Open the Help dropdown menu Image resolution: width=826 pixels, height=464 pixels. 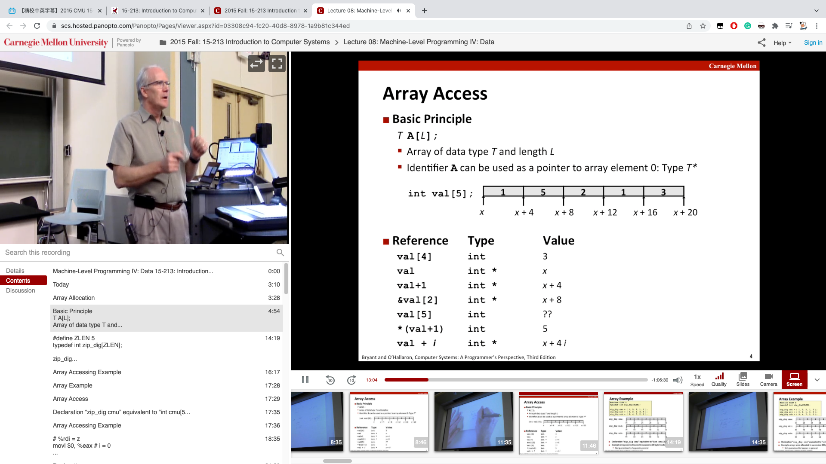pyautogui.click(x=782, y=43)
